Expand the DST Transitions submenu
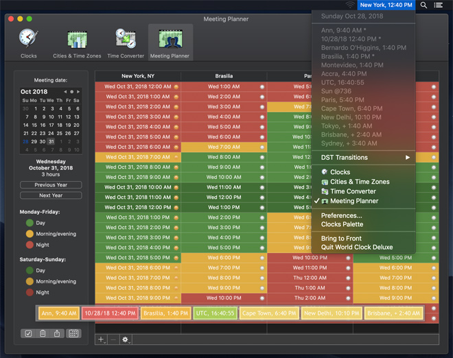Viewport: 453px width, 358px height. 365,158
